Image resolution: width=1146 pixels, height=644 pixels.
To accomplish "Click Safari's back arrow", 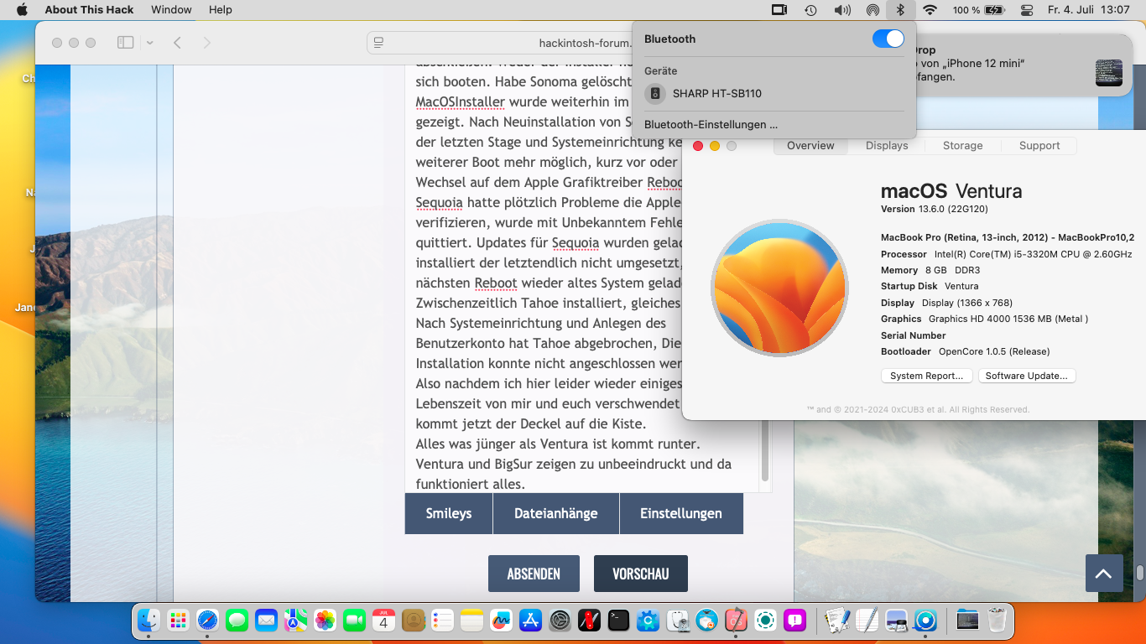I will [177, 43].
